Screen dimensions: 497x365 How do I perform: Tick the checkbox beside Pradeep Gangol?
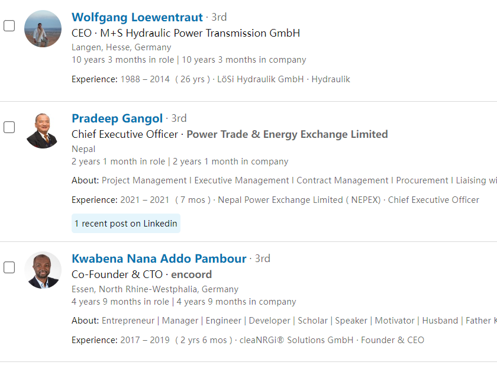coord(9,127)
